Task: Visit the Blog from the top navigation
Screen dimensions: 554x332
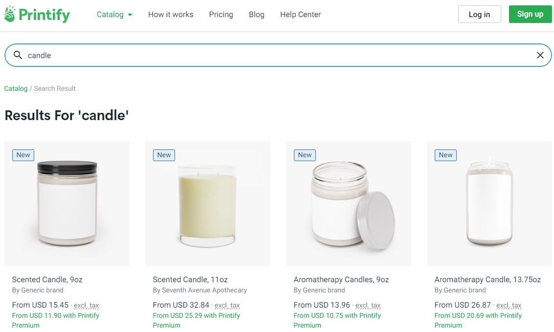Action: pyautogui.click(x=256, y=14)
